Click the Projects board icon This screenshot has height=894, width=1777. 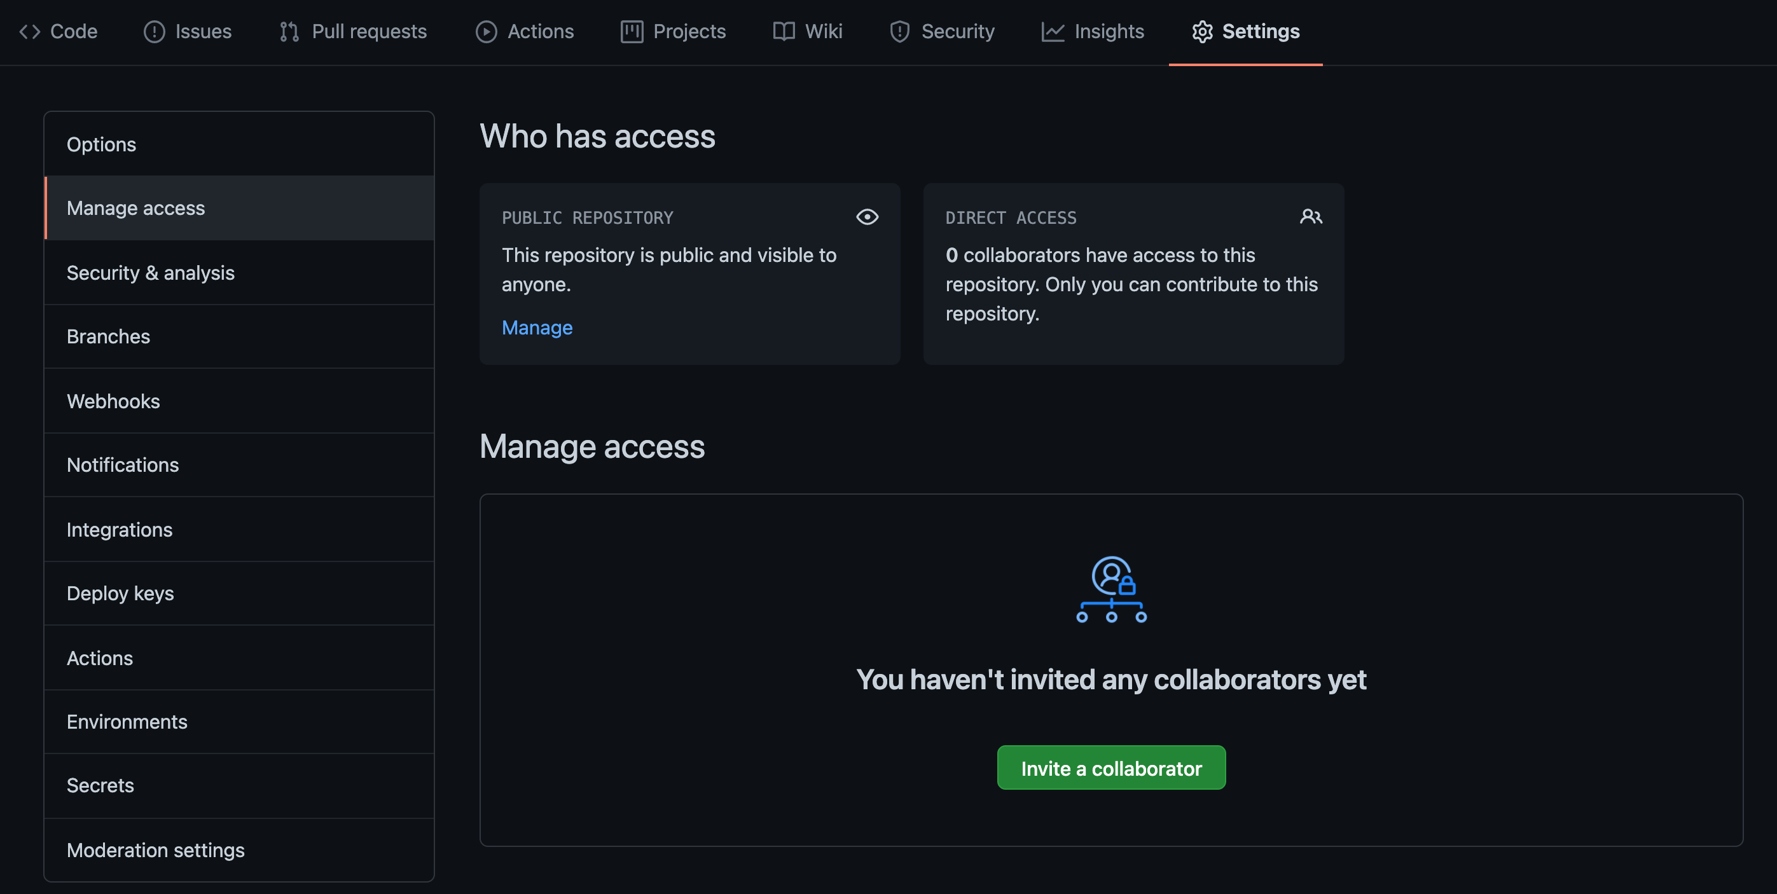[631, 32]
